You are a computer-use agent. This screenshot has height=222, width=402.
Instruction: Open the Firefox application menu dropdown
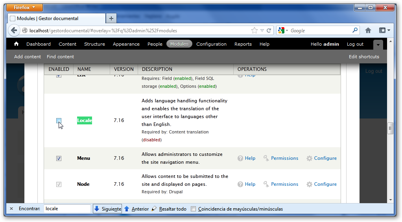point(25,7)
